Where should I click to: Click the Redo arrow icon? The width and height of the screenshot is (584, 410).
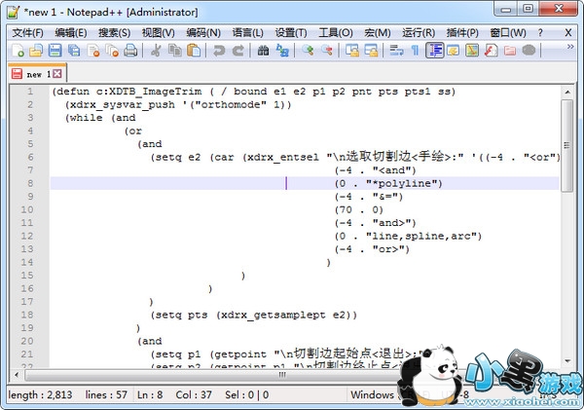(x=237, y=50)
